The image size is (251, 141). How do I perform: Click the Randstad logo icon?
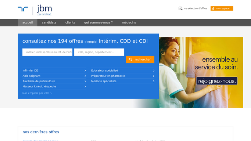click(23, 9)
